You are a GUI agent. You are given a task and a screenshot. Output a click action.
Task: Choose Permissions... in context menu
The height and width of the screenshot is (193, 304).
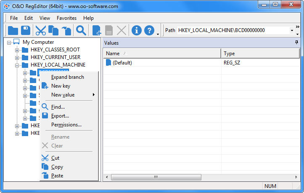pyautogui.click(x=69, y=125)
